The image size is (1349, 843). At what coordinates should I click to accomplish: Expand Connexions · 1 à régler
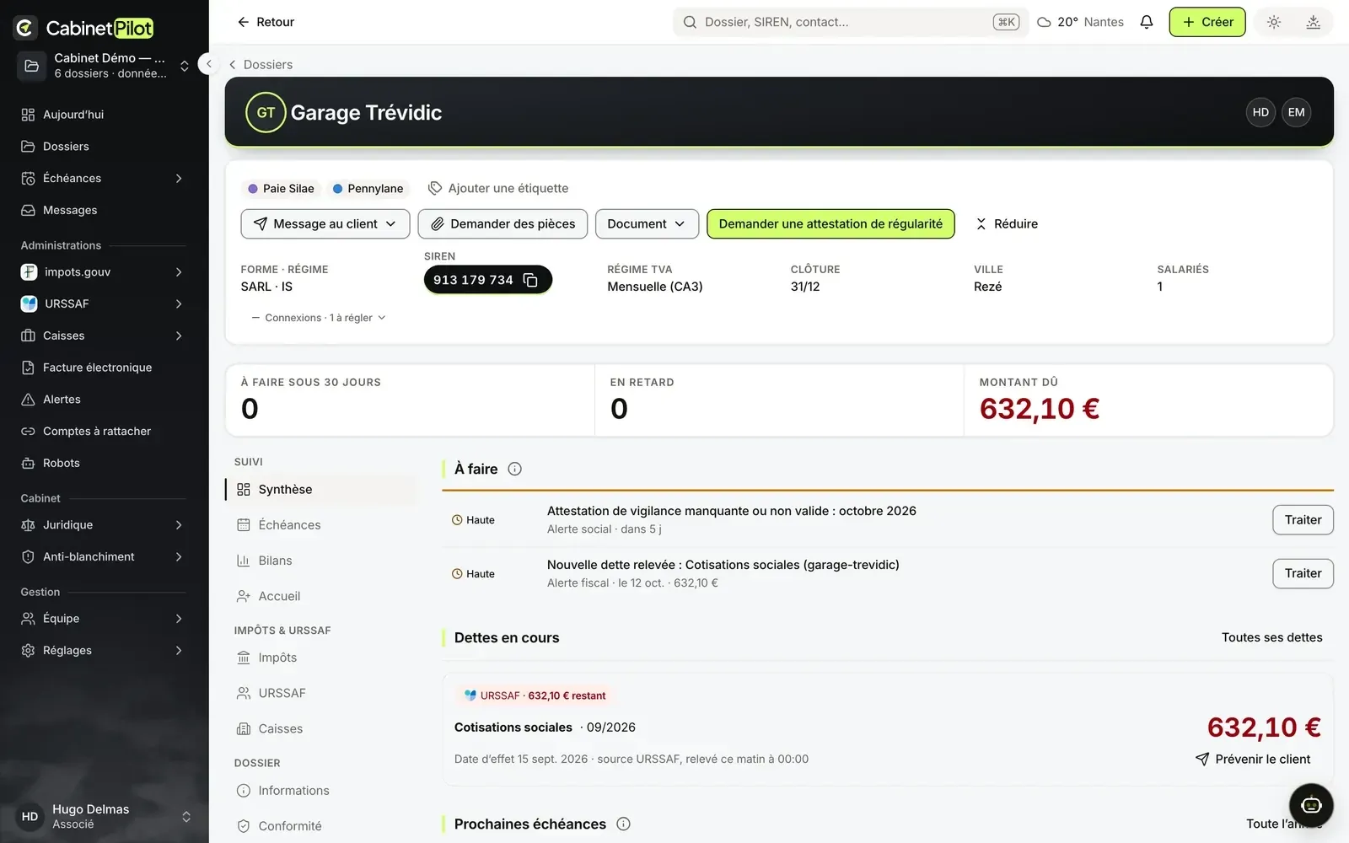[x=319, y=318]
